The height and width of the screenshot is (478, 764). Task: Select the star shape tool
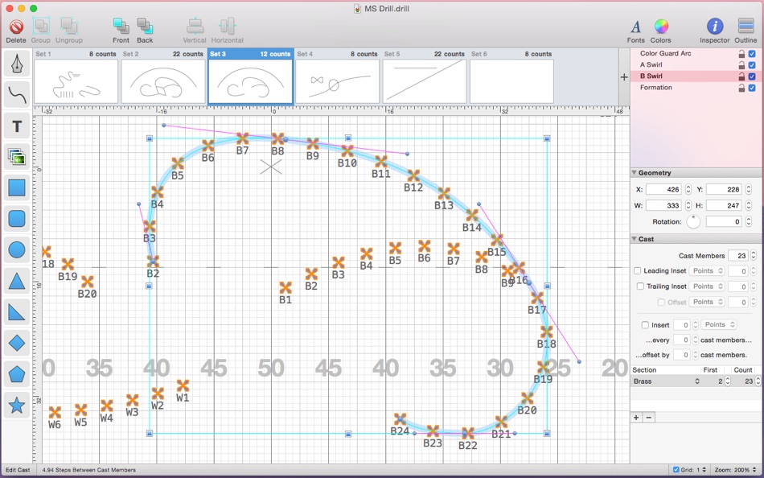pos(17,406)
